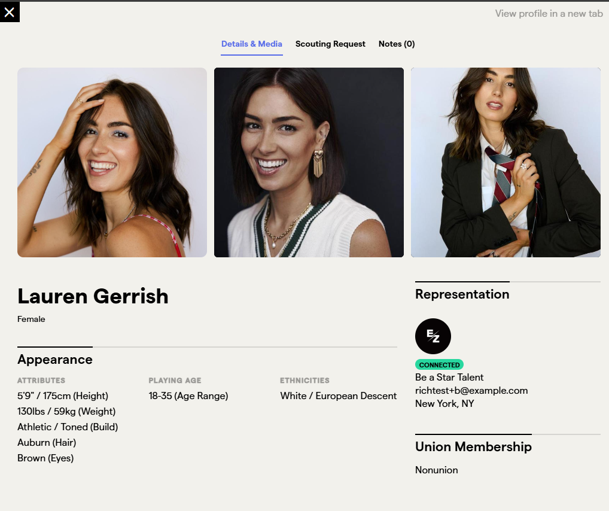Open the Scouting Request tab
Screen dimensions: 609x511
click(x=330, y=44)
